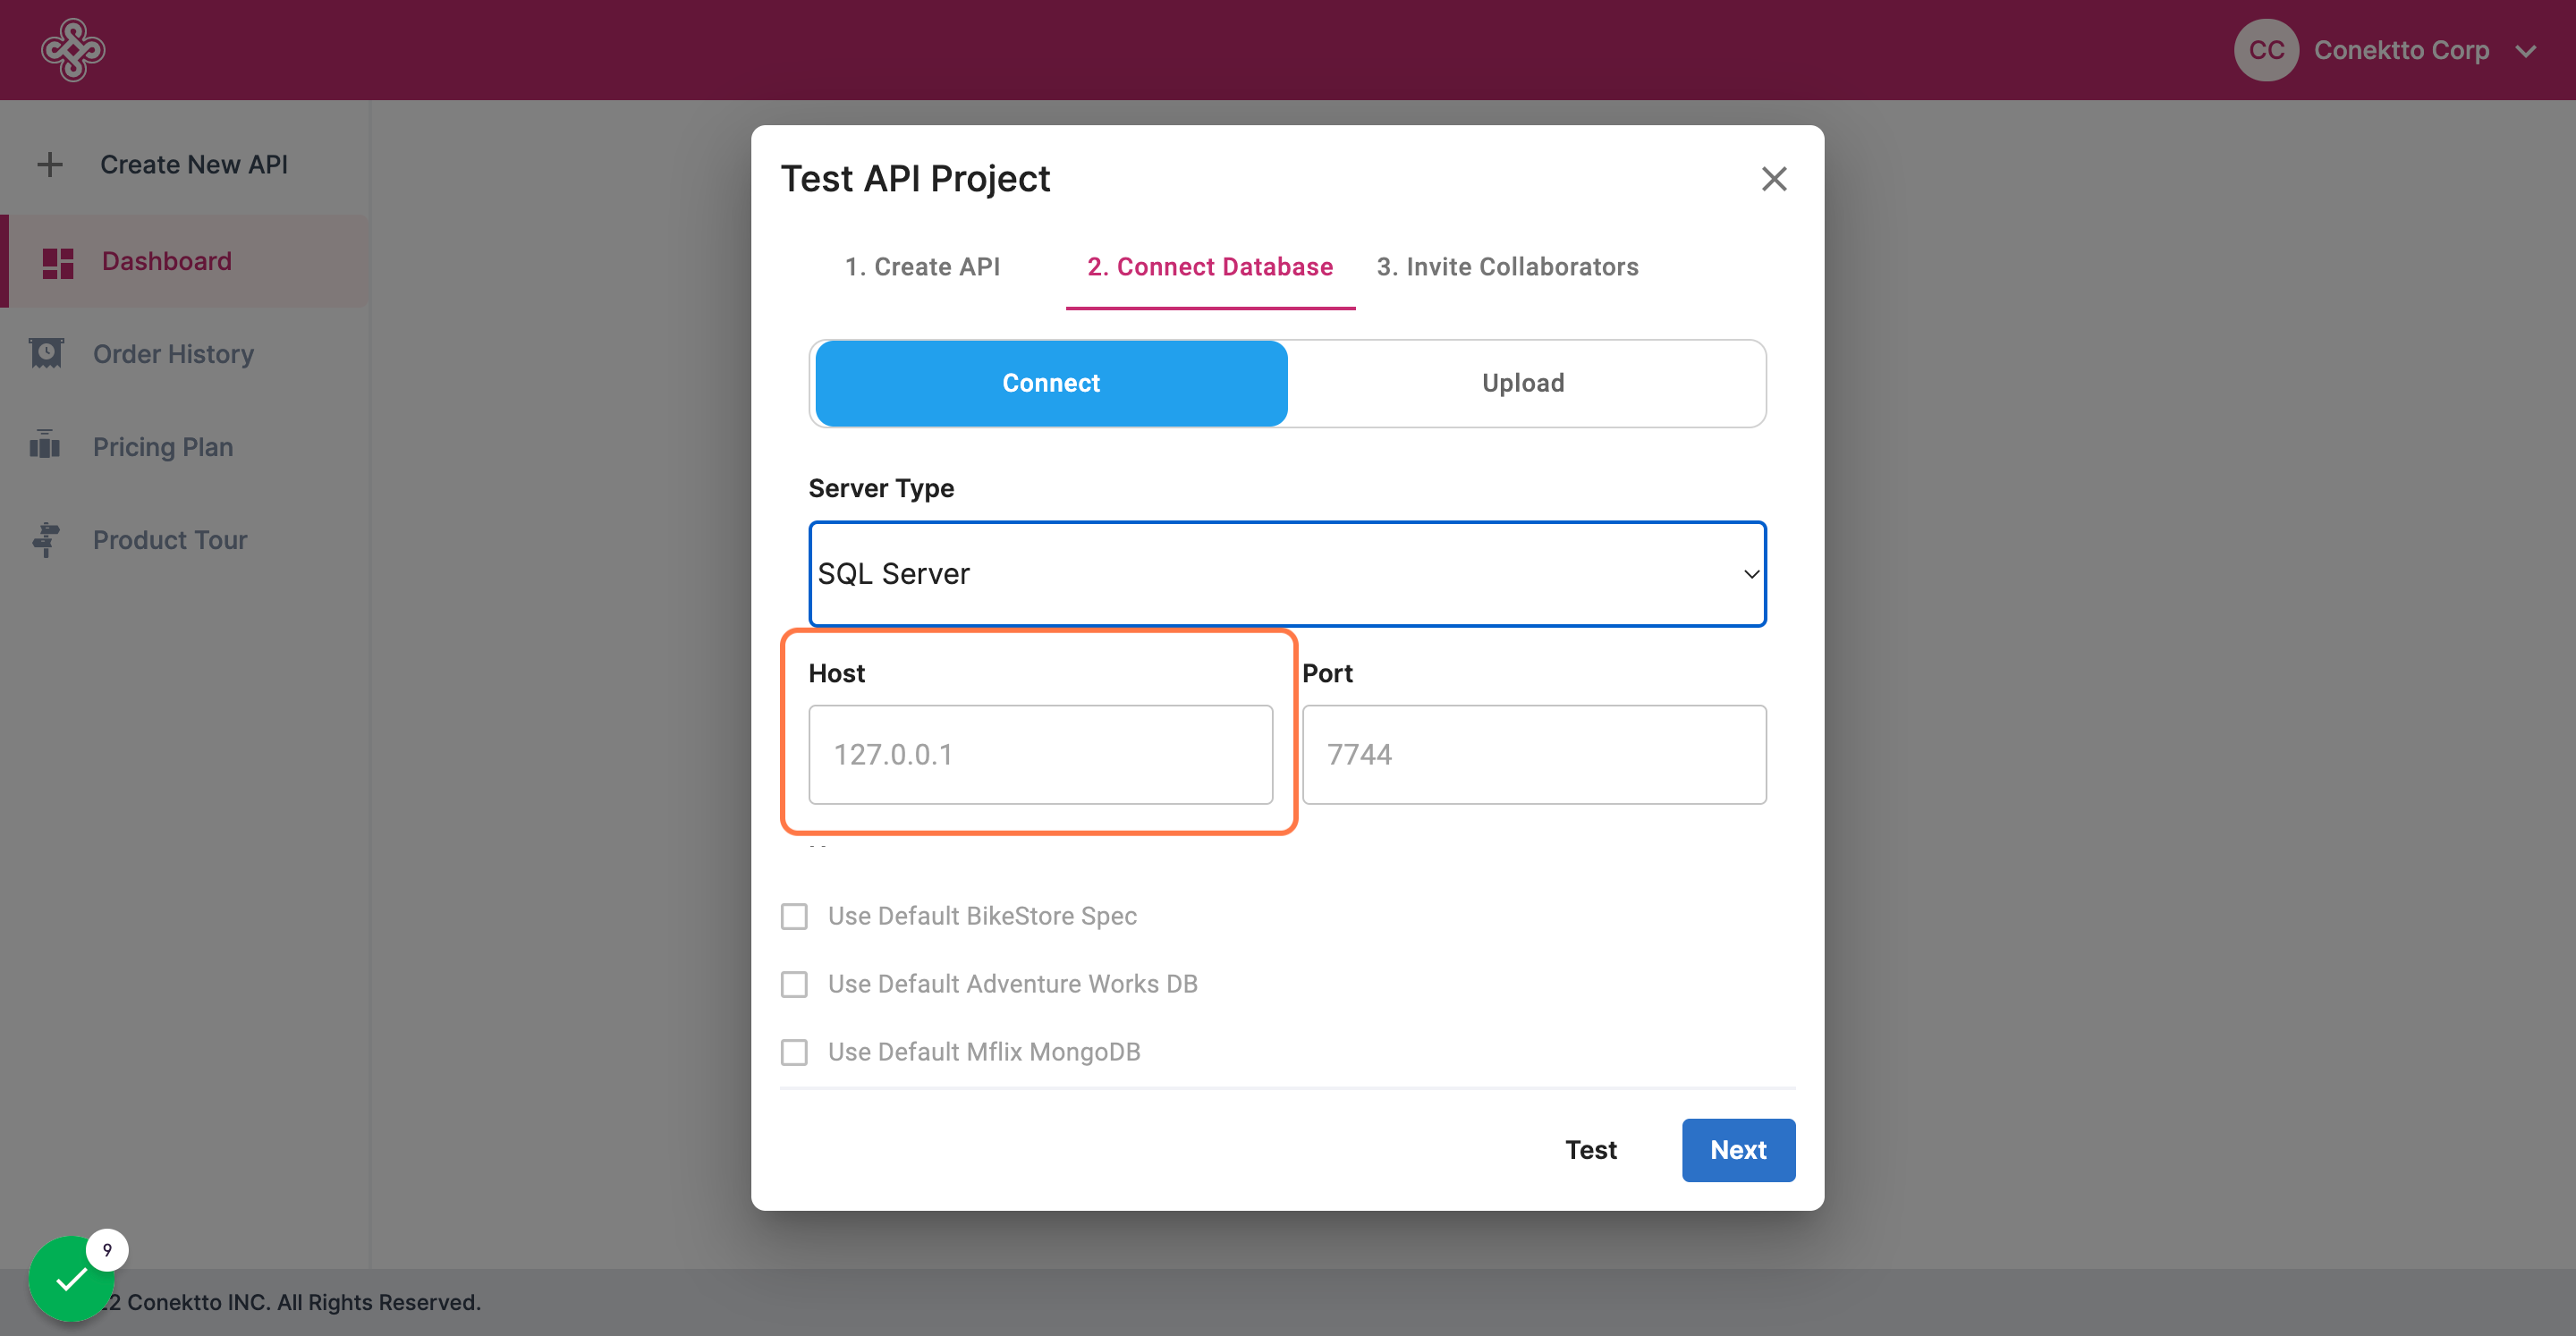Focus the Port input field

[1533, 754]
